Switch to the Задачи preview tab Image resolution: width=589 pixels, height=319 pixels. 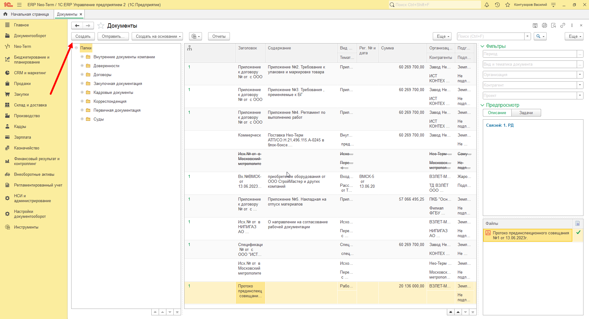(526, 113)
